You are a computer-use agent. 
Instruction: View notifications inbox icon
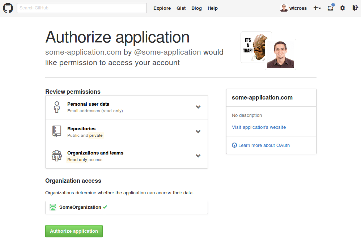331,8
